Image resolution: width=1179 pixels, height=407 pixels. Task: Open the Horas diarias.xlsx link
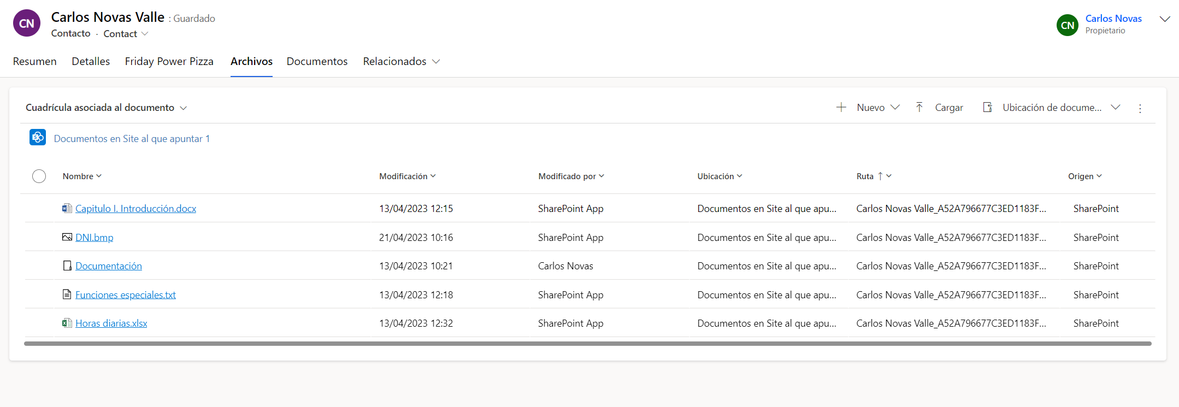[111, 323]
